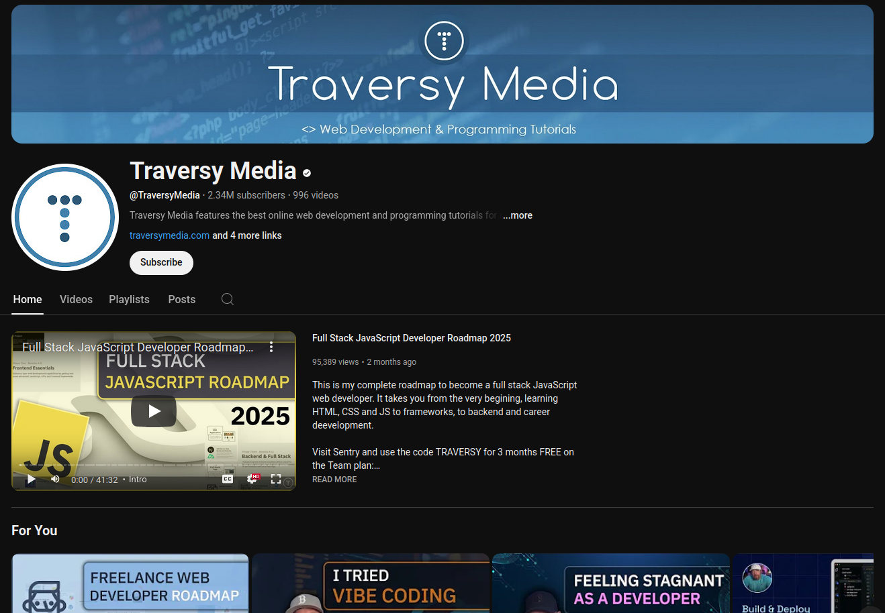Expand channel description with ...more
The image size is (885, 613).
[518, 215]
